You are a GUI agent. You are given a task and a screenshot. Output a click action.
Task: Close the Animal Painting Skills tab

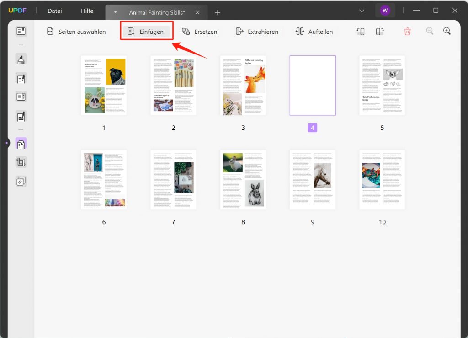coord(197,12)
